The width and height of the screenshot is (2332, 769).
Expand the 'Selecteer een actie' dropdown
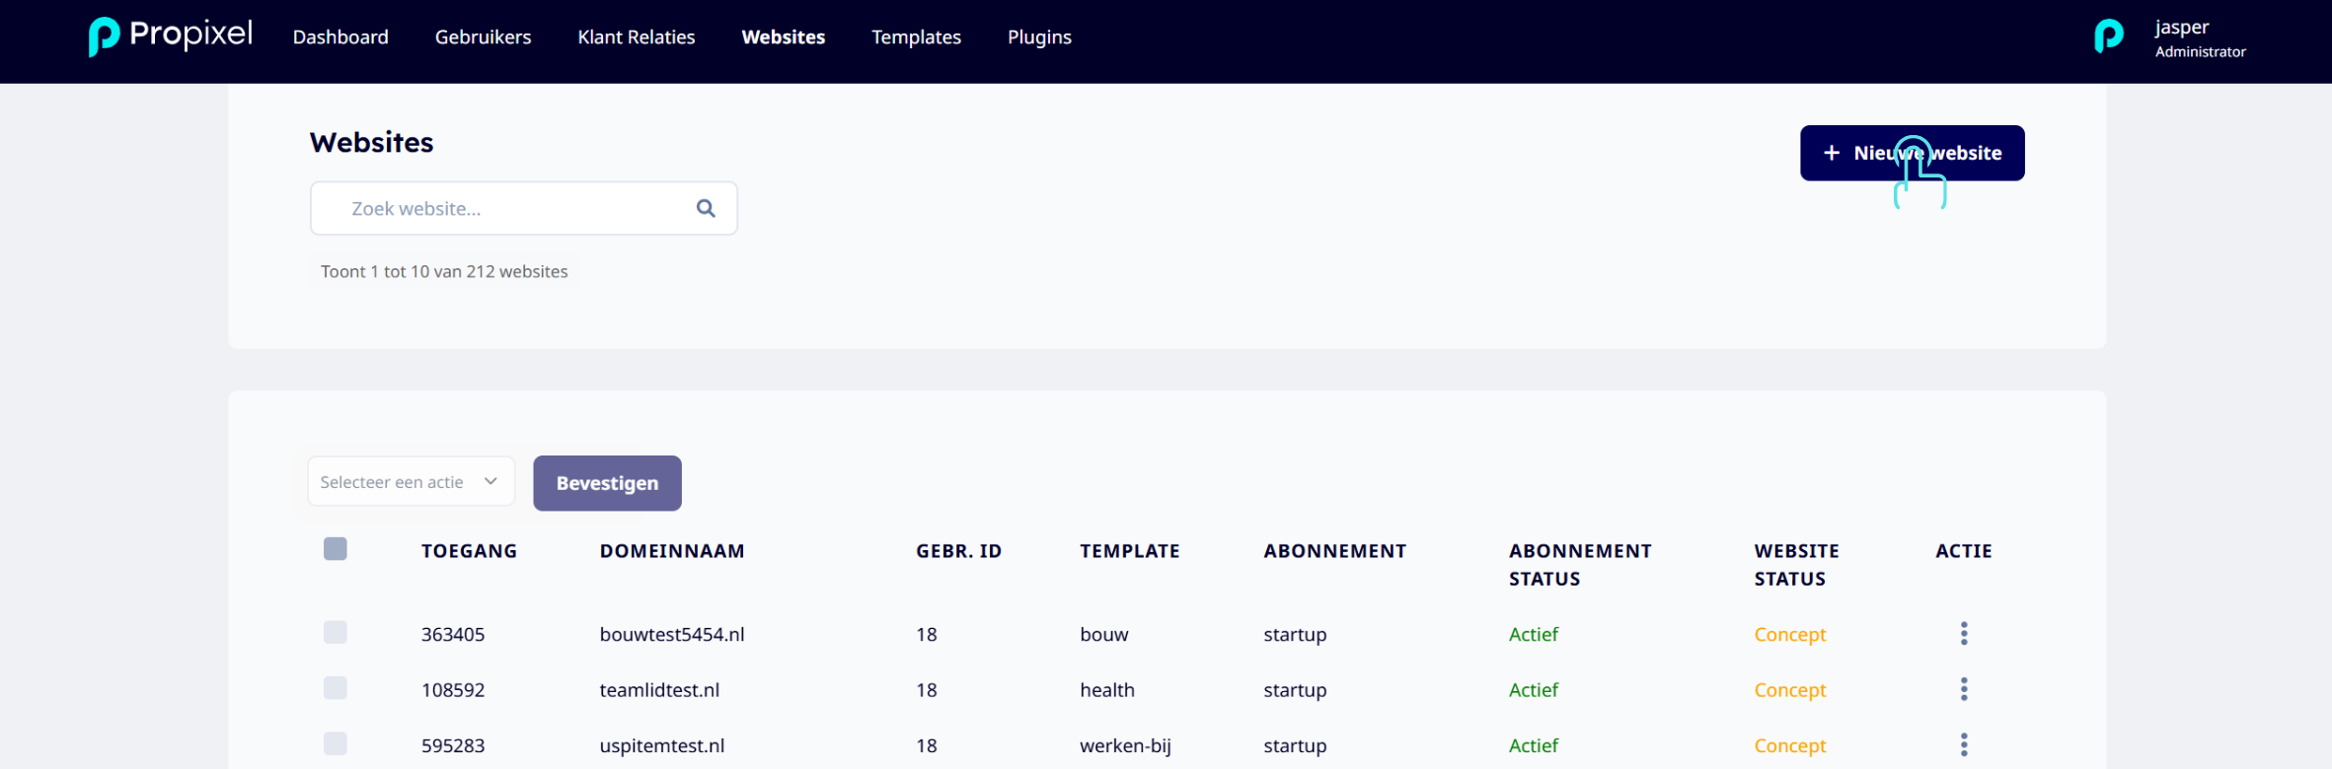(412, 482)
